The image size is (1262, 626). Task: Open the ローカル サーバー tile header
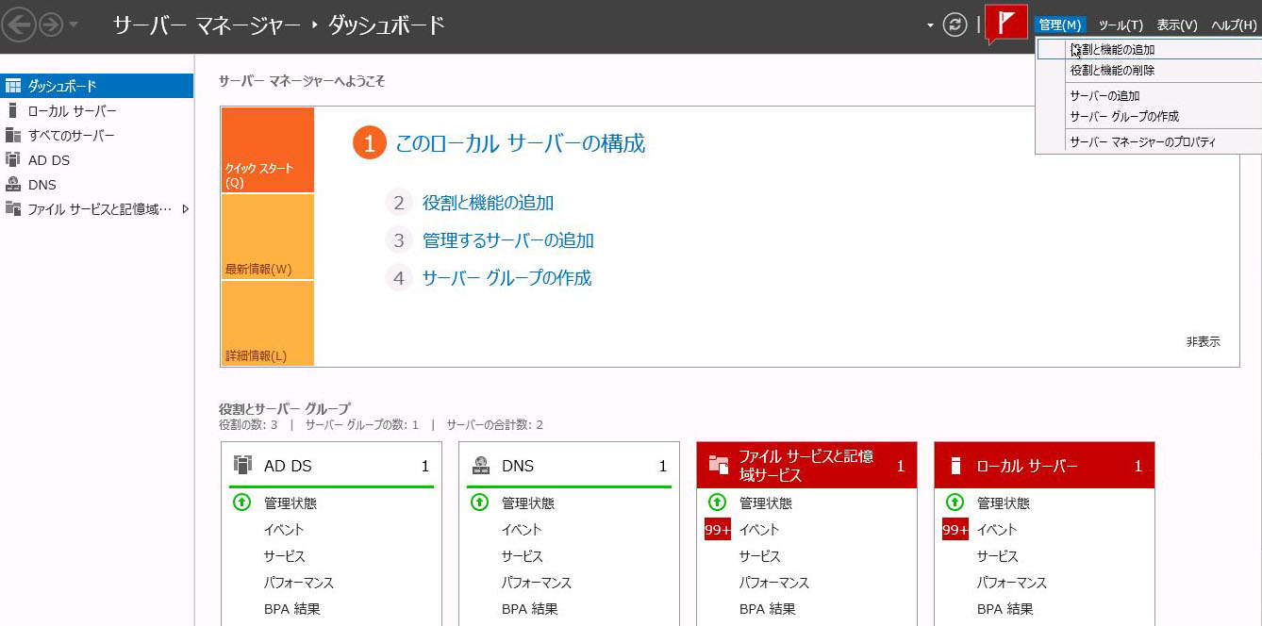click(1044, 466)
